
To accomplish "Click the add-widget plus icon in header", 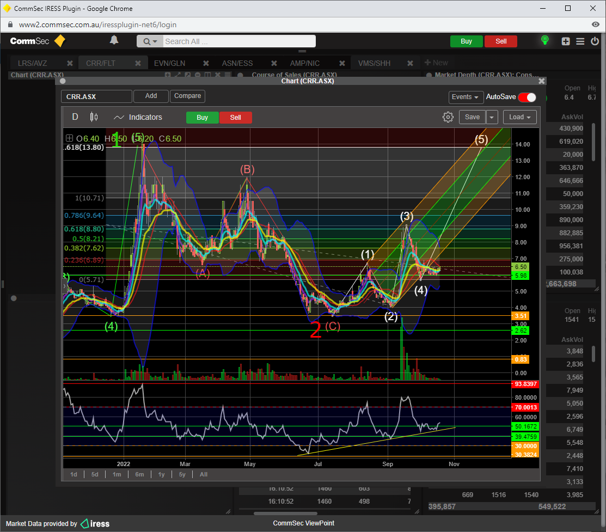I will [x=566, y=41].
